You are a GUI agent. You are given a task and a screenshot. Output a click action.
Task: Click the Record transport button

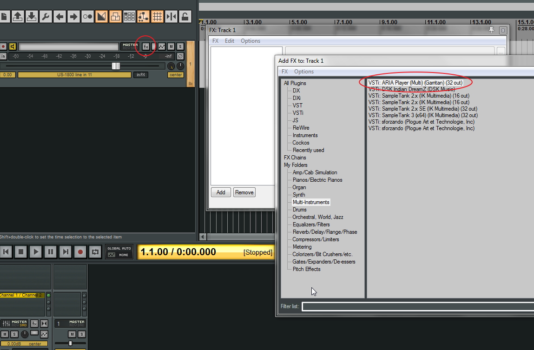[80, 252]
